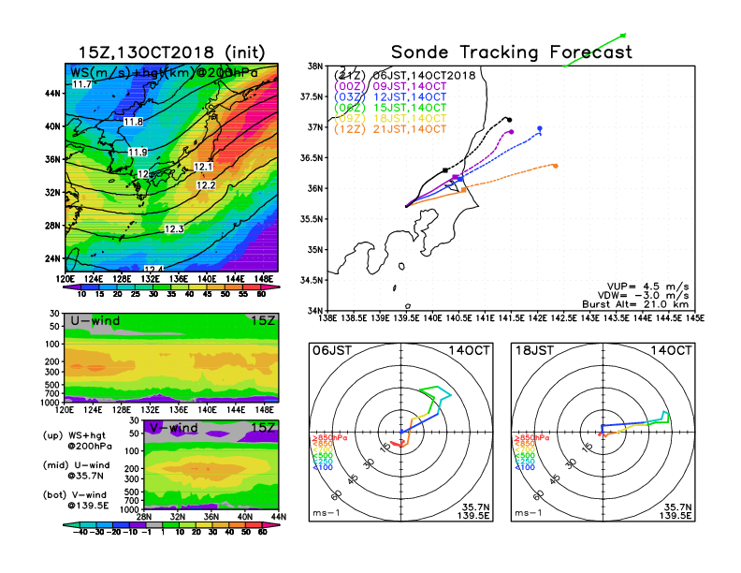Click the 12.3 height contour label
Screen dimensions: 741x573
click(174, 228)
